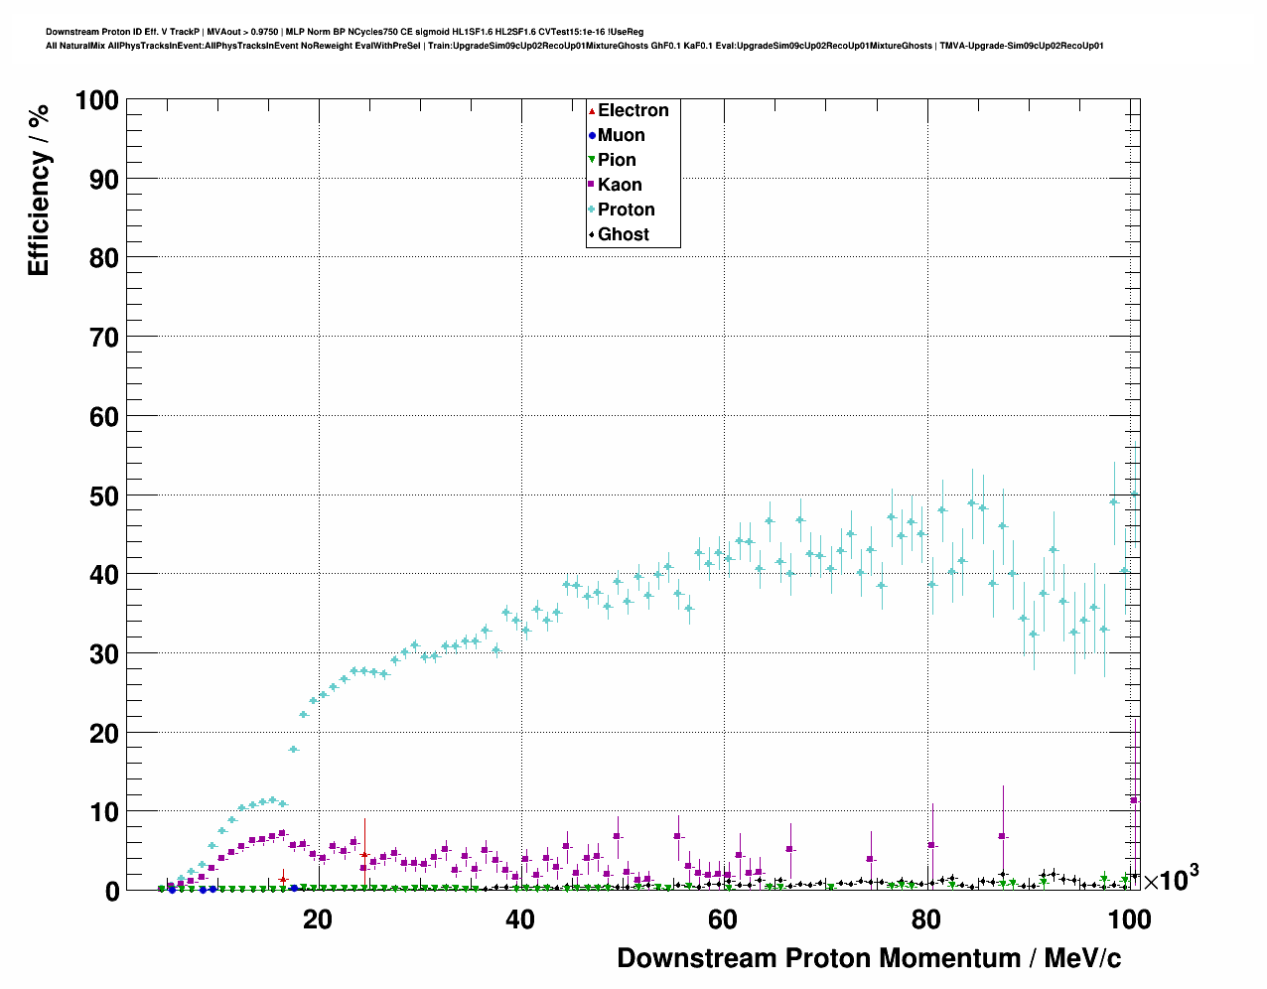This screenshot has width=1267, height=989.
Task: Click the red Electron data point near 25 on the x-axis
Action: click(364, 855)
